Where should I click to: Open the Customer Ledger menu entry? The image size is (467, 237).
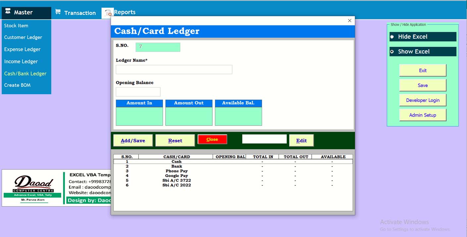(x=23, y=37)
